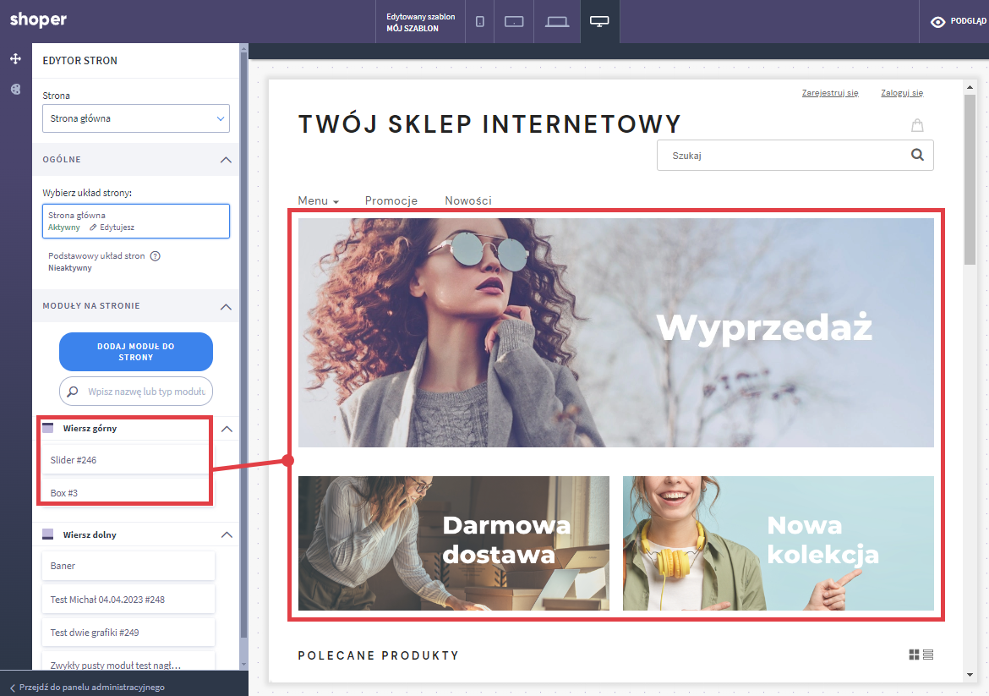Select the desktop monitor preview icon
The width and height of the screenshot is (989, 696).
click(x=599, y=22)
